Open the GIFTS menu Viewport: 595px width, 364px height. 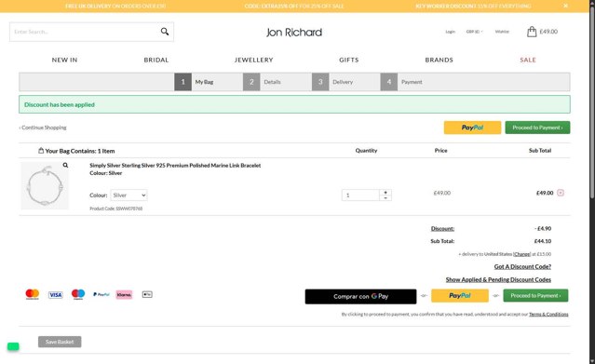[x=349, y=60]
